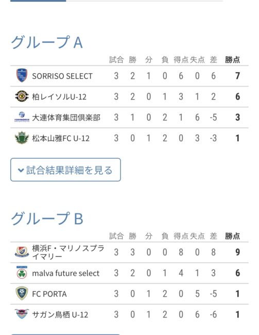Click the FC PORTA shield crest
The width and height of the screenshot is (259, 335).
coord(22,293)
